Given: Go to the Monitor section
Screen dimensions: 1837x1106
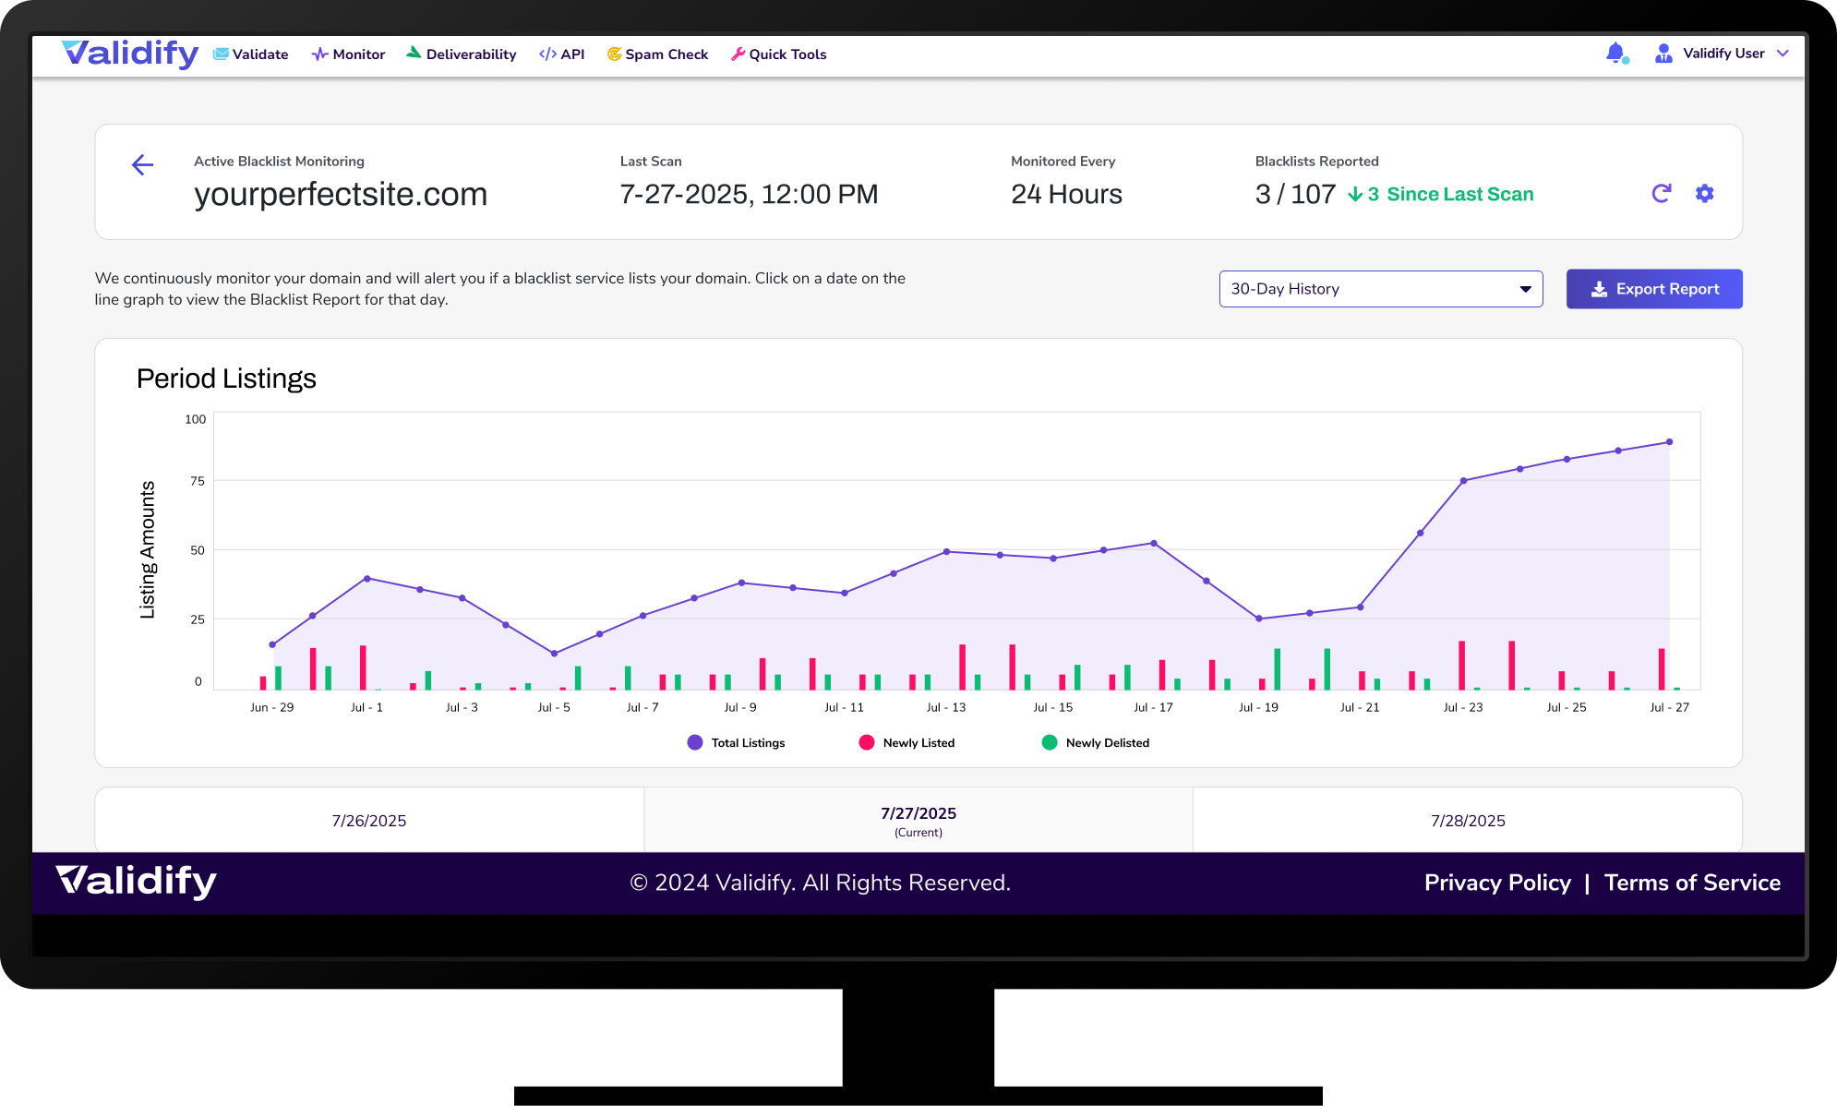Looking at the screenshot, I should (348, 54).
